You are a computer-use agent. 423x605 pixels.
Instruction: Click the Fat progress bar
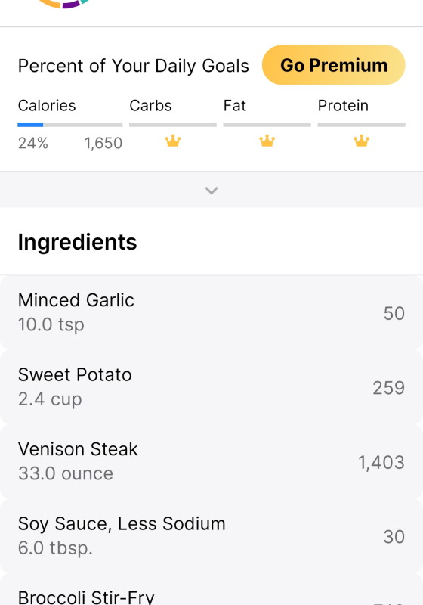coord(267,125)
